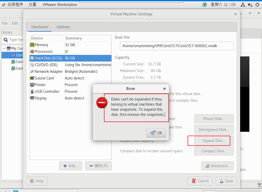Open the volume tray icon

pos(250,5)
